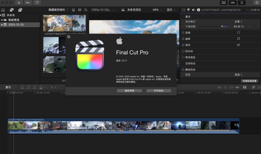Click the 83.35 % opacity value field

238,26
